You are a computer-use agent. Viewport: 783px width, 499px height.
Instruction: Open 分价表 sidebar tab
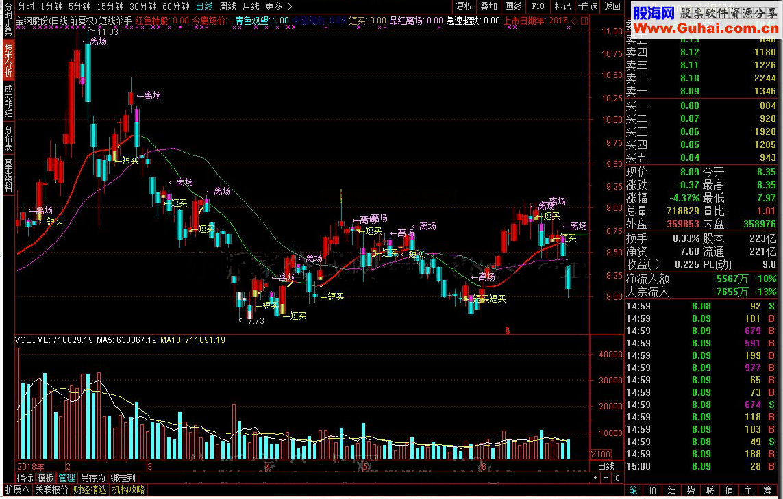(x=8, y=138)
